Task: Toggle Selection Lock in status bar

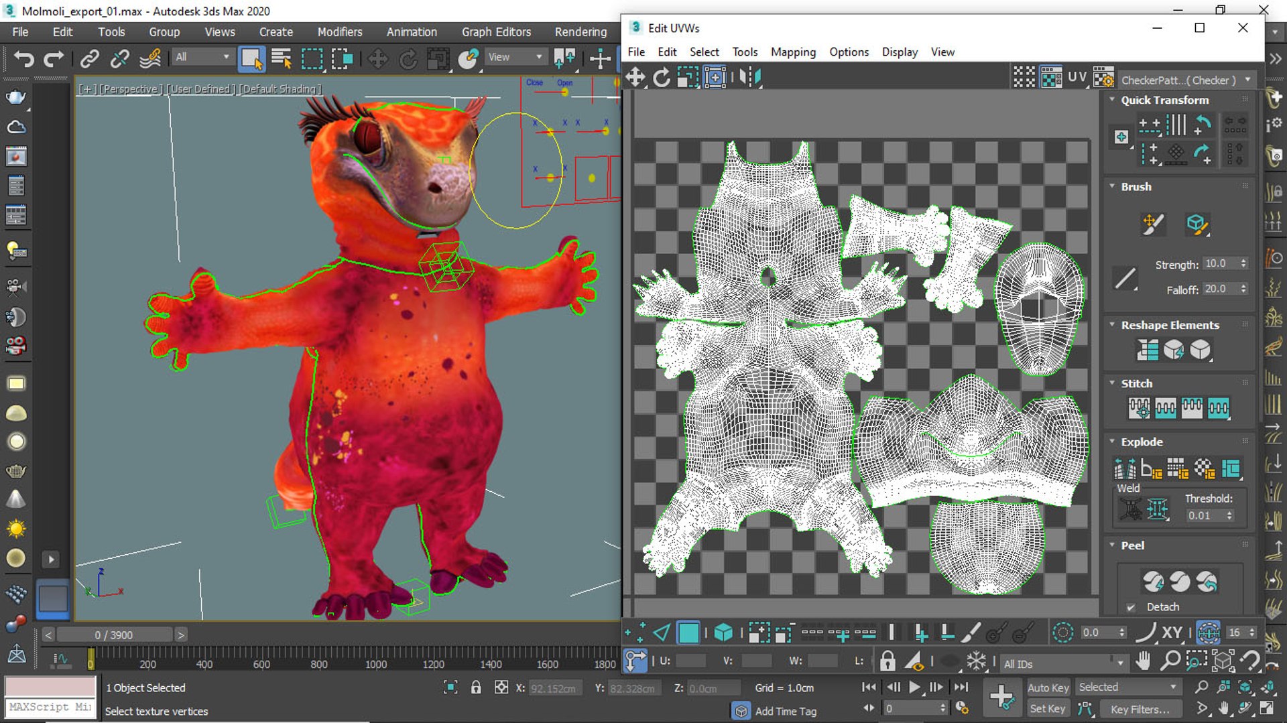Action: tap(476, 687)
